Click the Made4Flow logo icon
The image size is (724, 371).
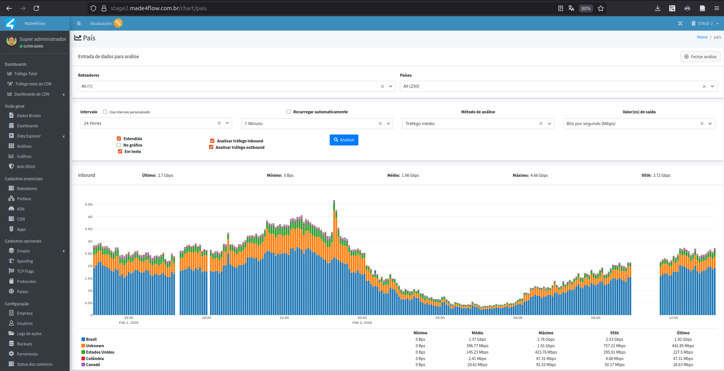click(10, 23)
